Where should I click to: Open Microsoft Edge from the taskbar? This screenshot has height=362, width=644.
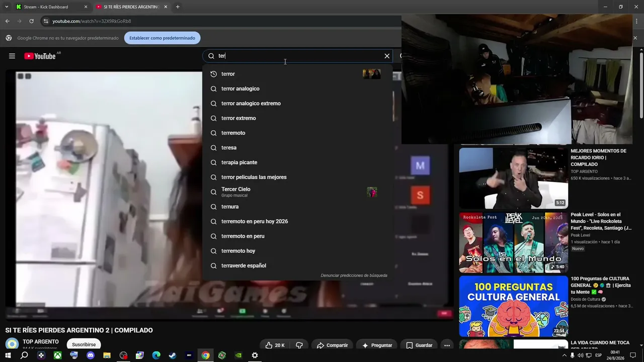pos(156,355)
